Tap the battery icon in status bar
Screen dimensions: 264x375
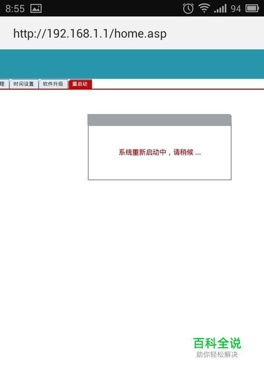click(x=252, y=8)
